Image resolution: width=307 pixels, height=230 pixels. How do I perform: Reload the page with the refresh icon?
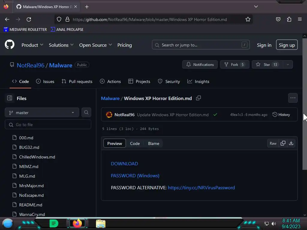29,19
